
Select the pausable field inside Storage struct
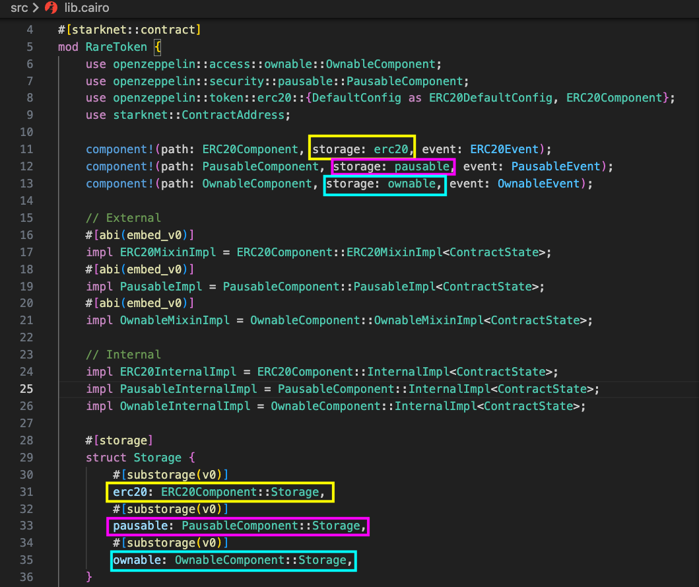[x=236, y=526]
